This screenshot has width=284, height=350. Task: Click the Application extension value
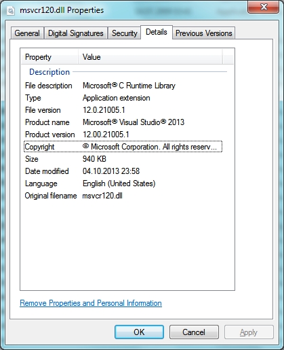[117, 98]
